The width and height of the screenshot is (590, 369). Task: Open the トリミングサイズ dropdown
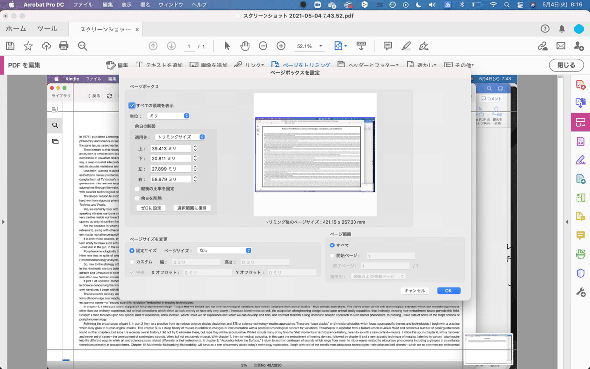coord(179,137)
